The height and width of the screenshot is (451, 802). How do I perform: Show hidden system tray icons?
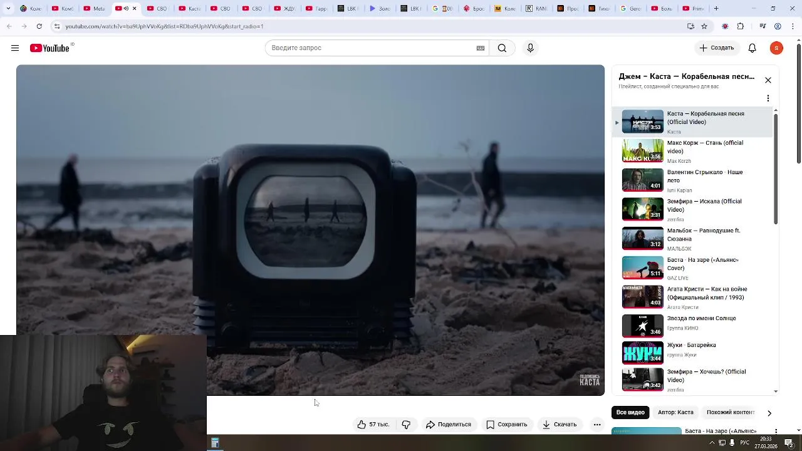coord(712,443)
